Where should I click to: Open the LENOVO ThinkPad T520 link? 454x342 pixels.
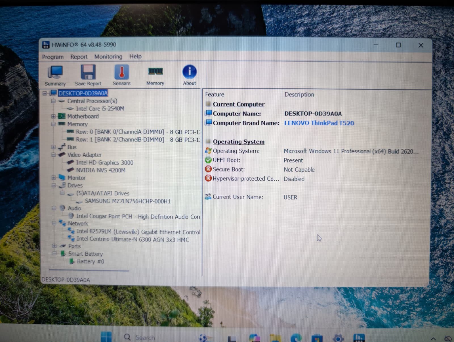tap(319, 123)
